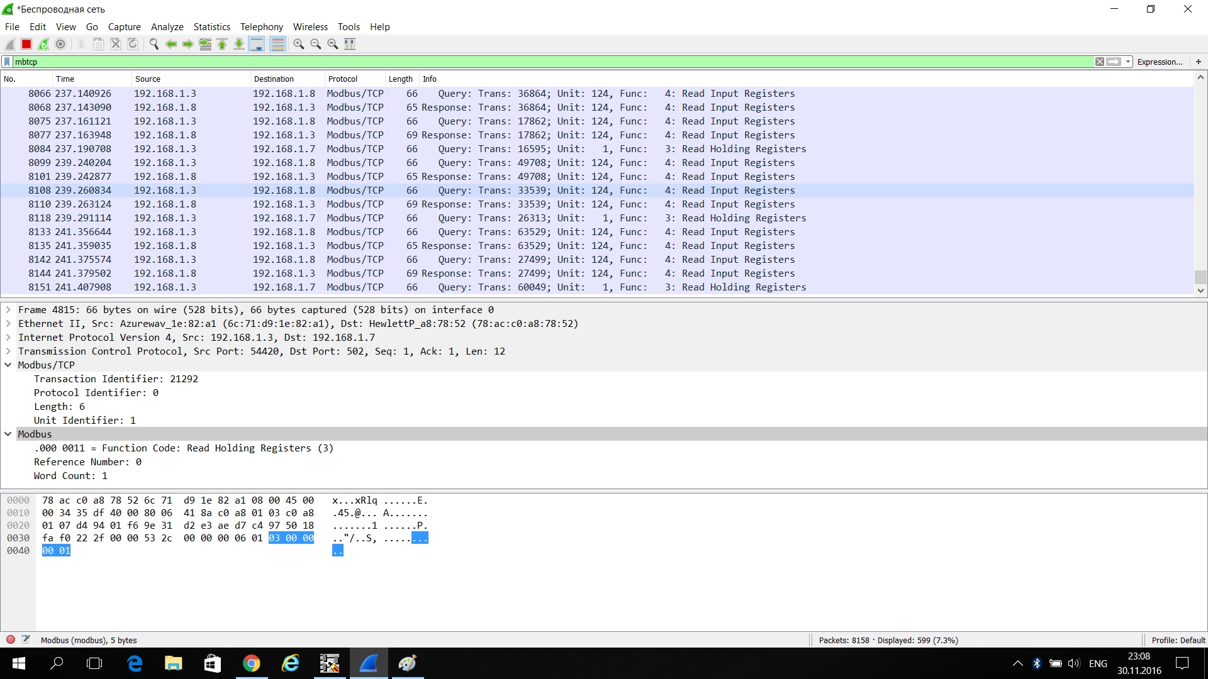This screenshot has width=1208, height=679.
Task: Open the Telephony menu
Action: point(261,27)
